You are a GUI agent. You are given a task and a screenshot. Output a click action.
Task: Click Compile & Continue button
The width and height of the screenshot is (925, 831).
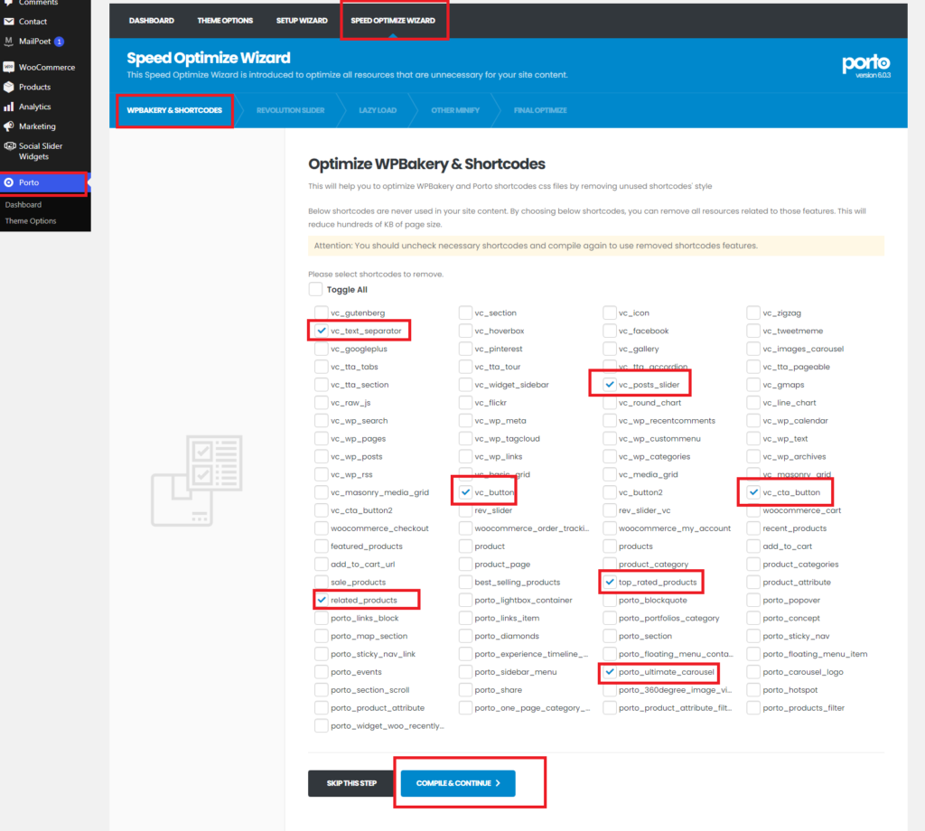pyautogui.click(x=458, y=783)
